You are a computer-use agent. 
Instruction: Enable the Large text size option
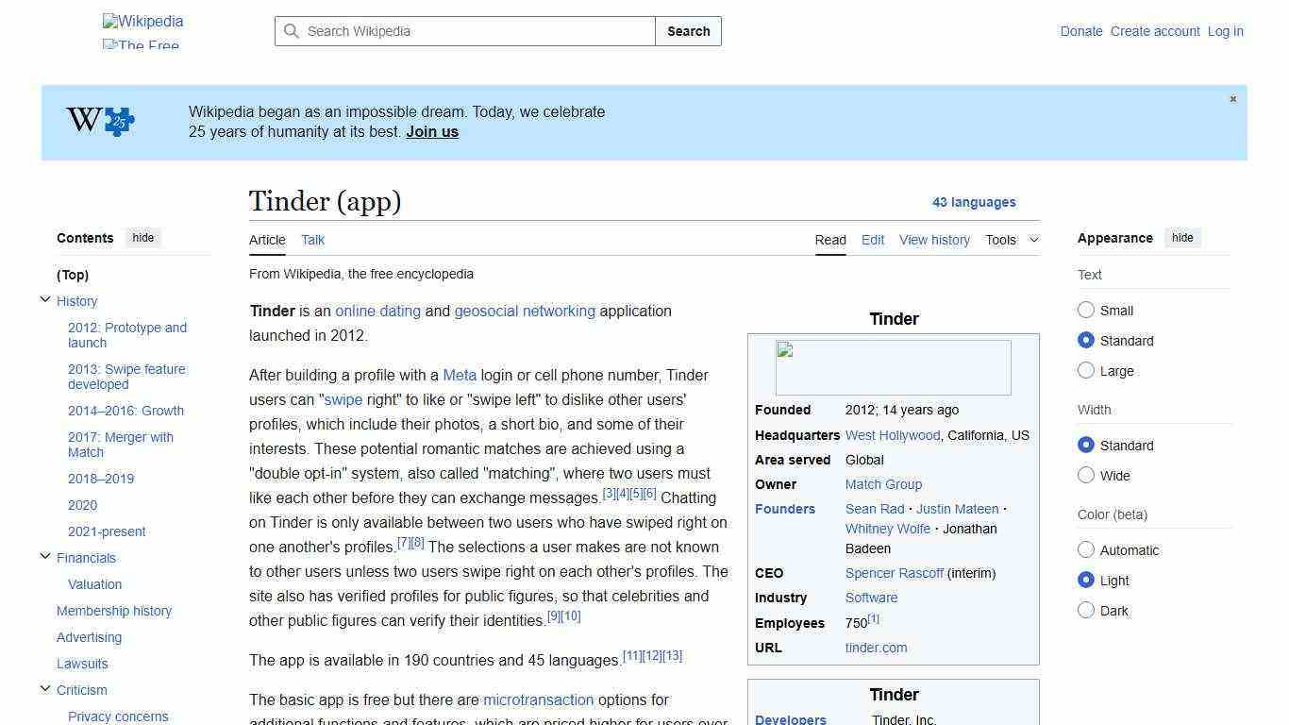(1086, 371)
